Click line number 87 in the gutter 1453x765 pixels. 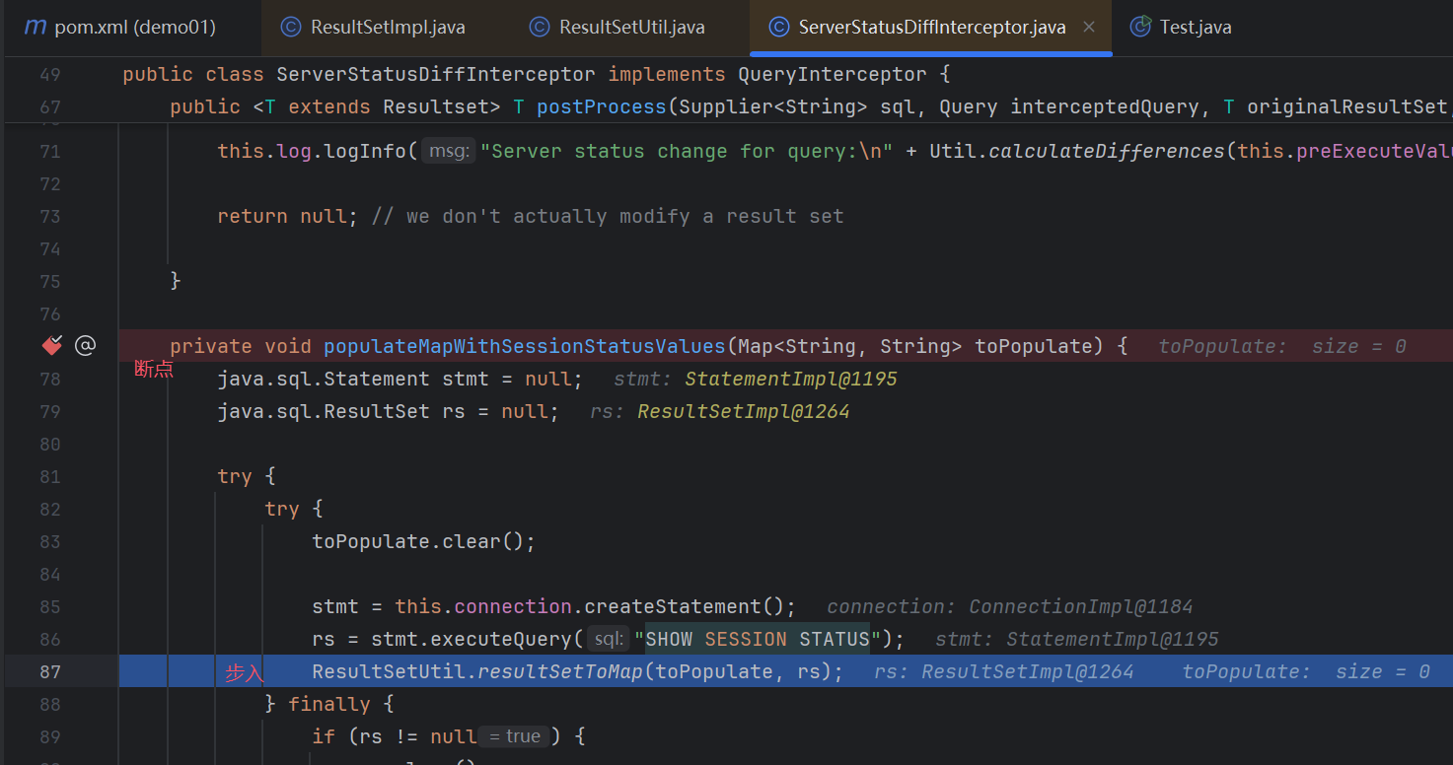[x=50, y=671]
